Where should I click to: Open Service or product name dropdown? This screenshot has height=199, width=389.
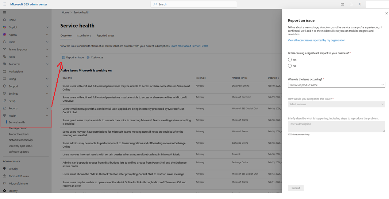337,85
